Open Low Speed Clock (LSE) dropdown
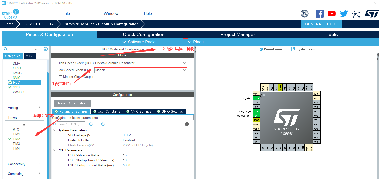Screen dimensions: 379x179 (x=141, y=70)
